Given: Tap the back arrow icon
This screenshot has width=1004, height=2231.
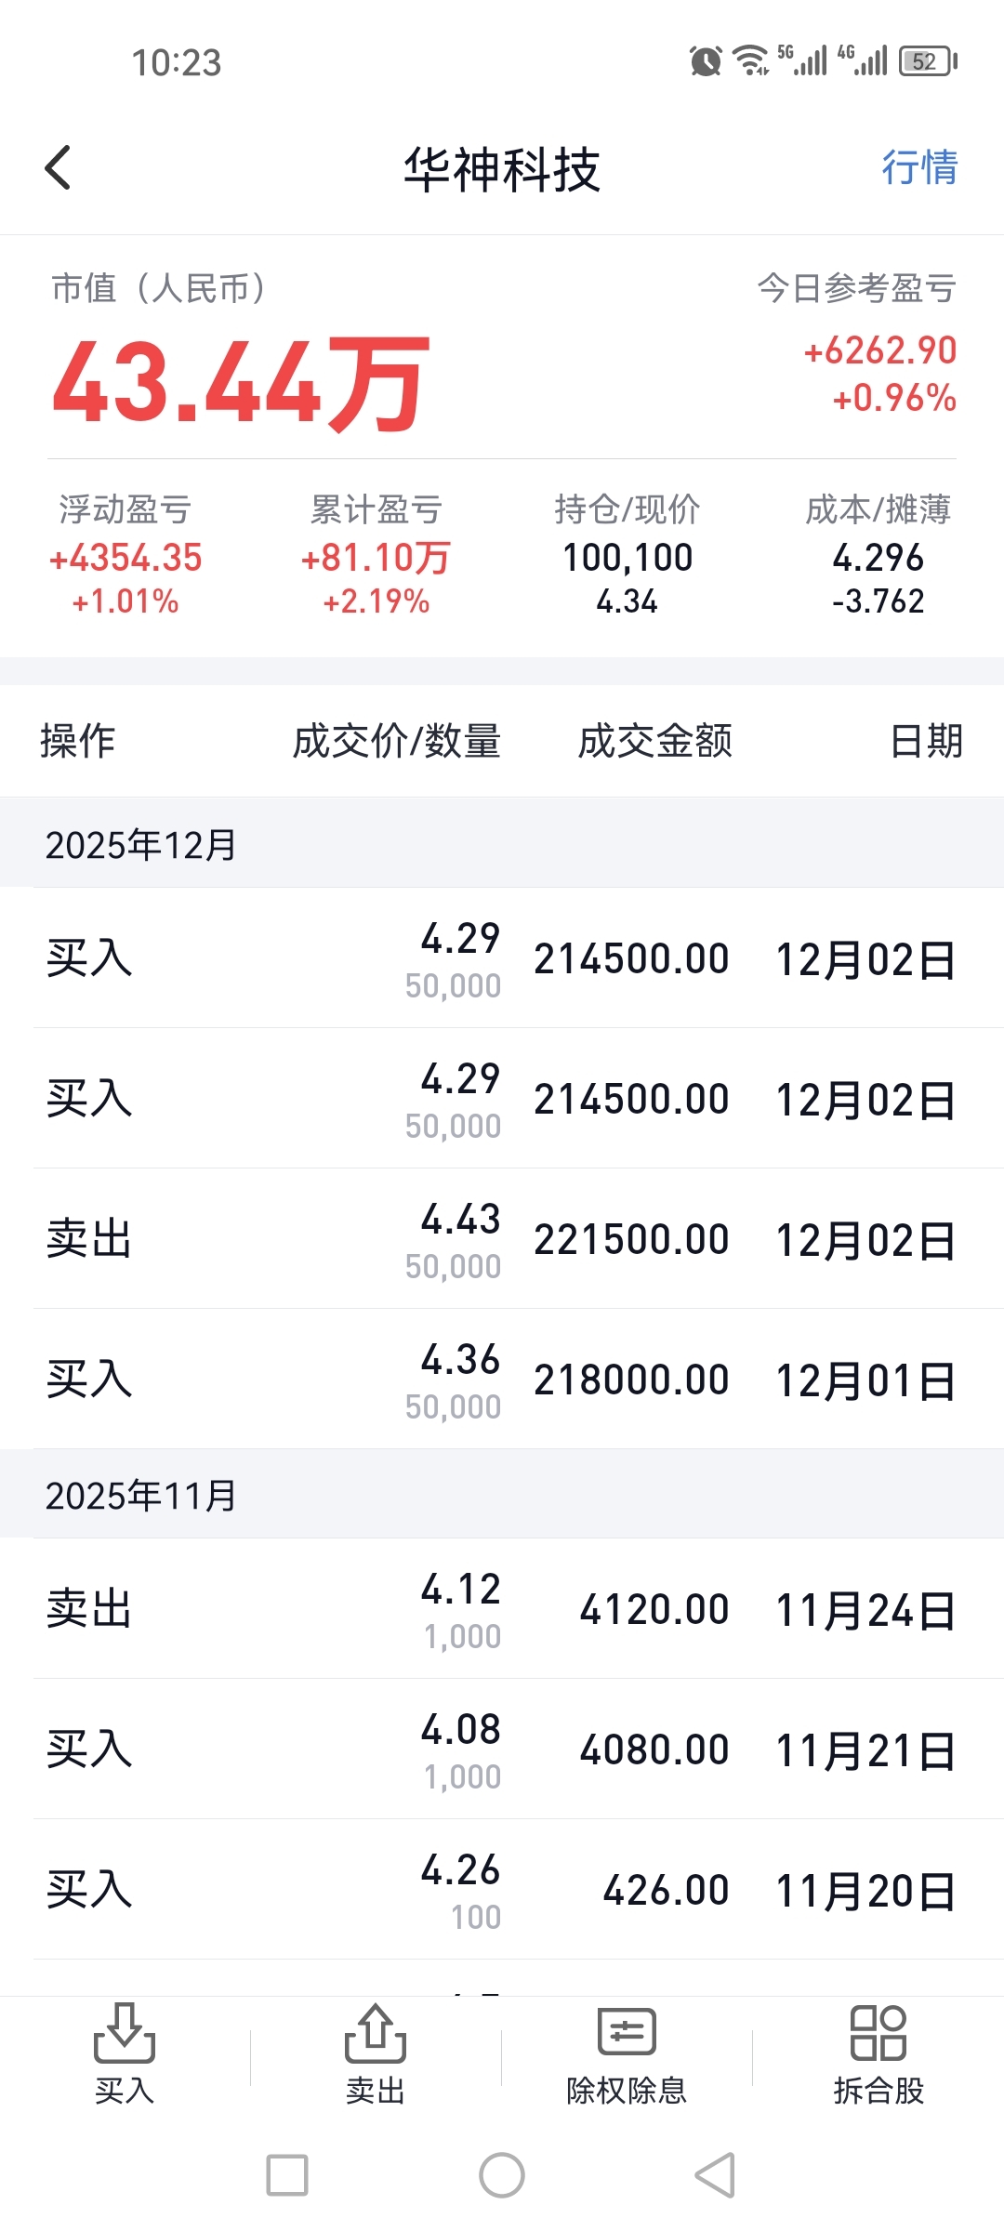Looking at the screenshot, I should pos(58,168).
